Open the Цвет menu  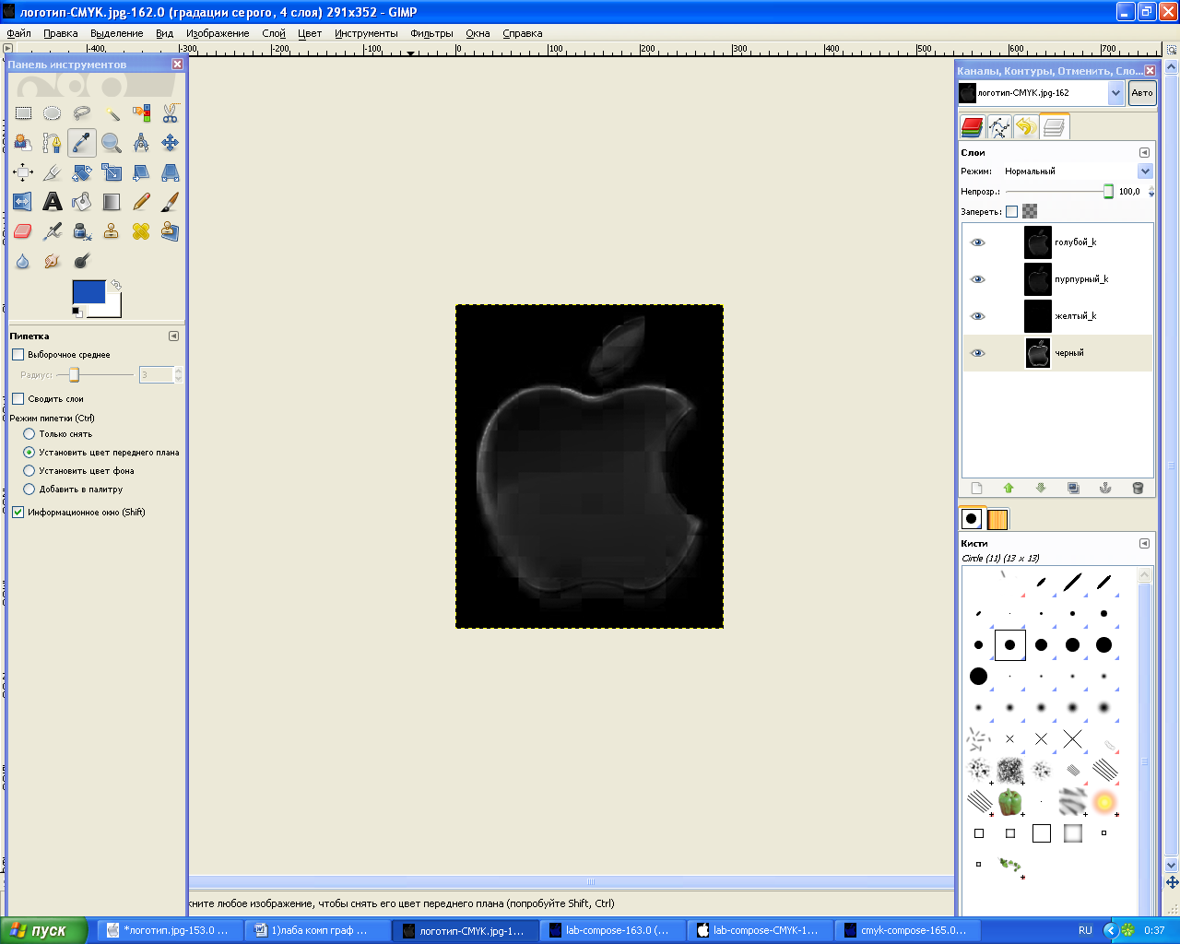click(310, 33)
